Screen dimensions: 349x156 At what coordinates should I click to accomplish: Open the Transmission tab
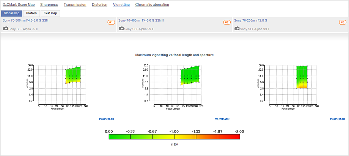[75, 5]
